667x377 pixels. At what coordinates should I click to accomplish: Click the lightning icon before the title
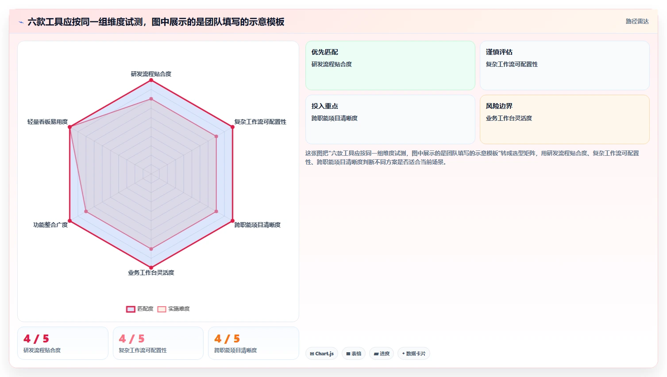click(x=21, y=22)
